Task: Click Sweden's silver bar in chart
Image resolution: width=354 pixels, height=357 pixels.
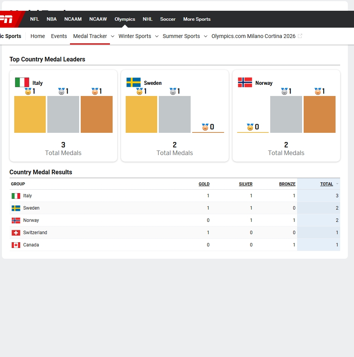Action: [175, 114]
